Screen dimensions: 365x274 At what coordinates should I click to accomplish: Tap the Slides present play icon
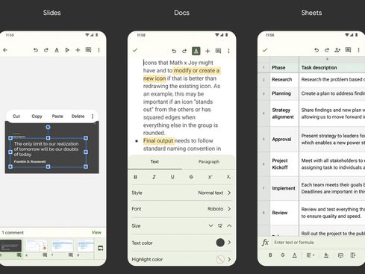pyautogui.click(x=67, y=50)
